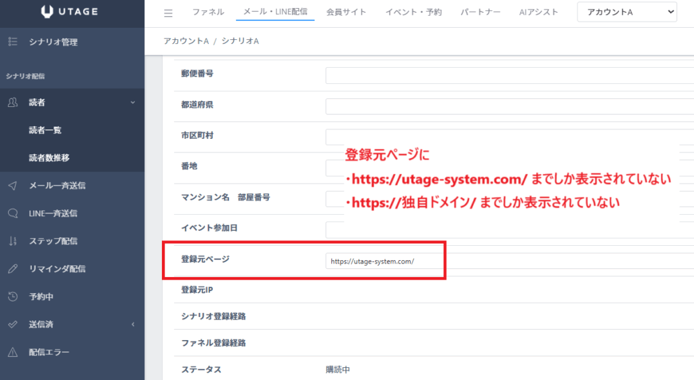Click the シナリオ配信 section heading
The width and height of the screenshot is (694, 380).
(25, 76)
